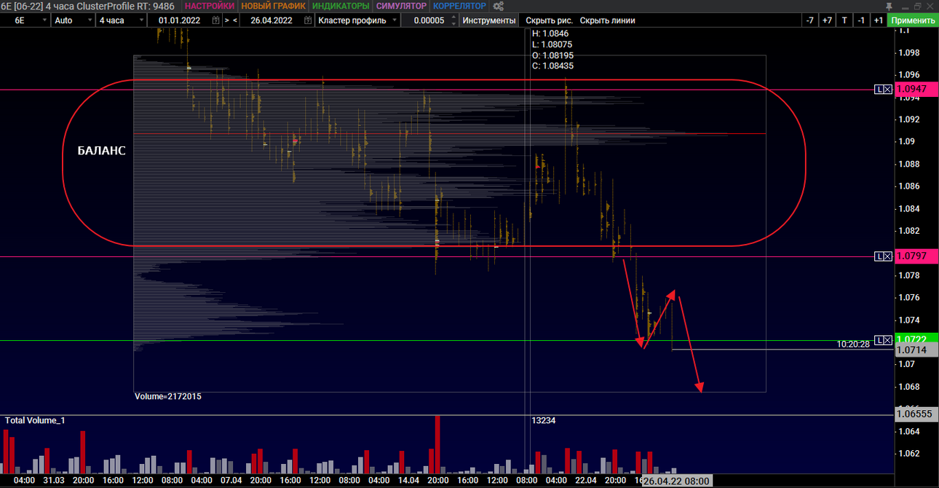Image resolution: width=939 pixels, height=488 pixels.
Task: Click the 14.04 date on time axis
Action: pos(408,481)
